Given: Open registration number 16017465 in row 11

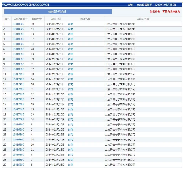Looking at the screenshot, I should (18, 74).
